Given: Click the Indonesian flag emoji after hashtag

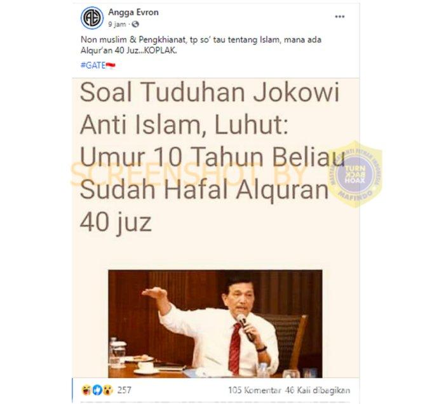Looking at the screenshot, I should point(111,65).
